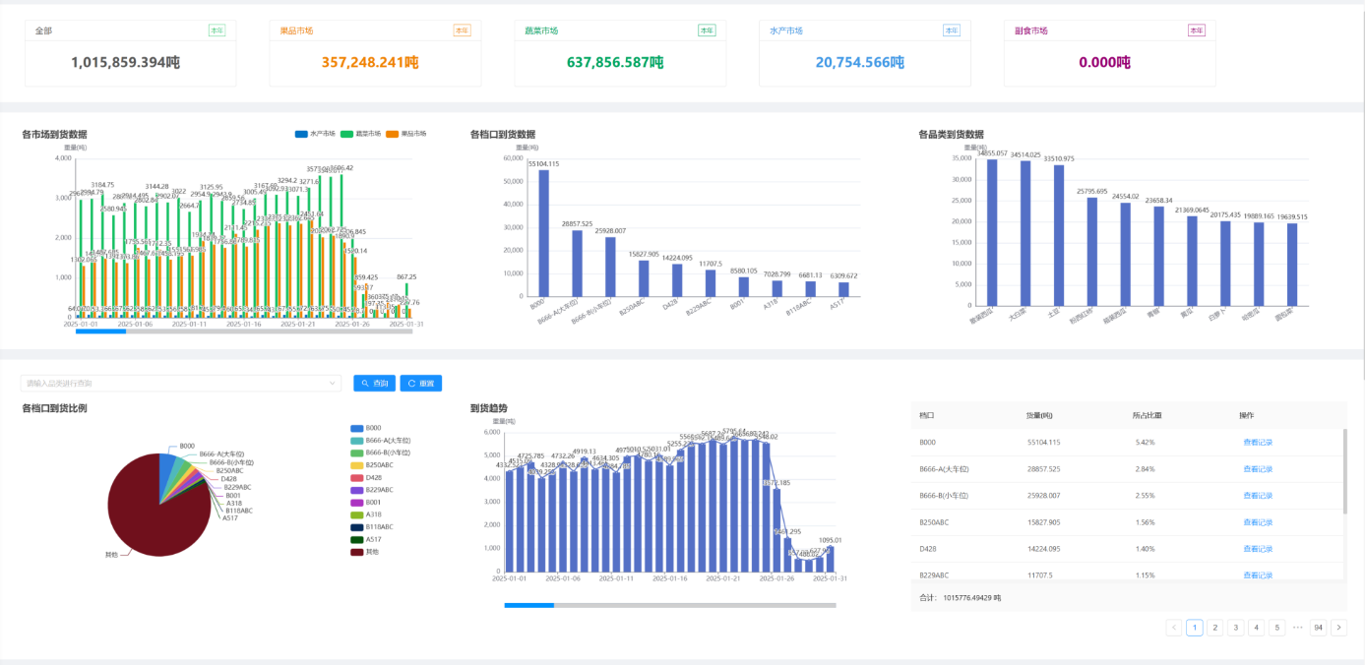Click 本年 tag on 果品市场 card
The width and height of the screenshot is (1365, 665).
(462, 30)
